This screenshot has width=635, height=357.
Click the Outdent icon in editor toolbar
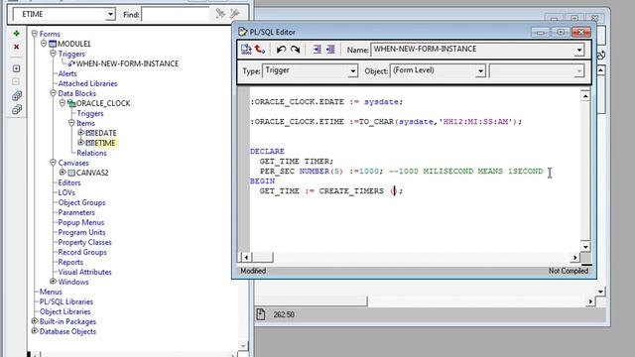click(330, 50)
